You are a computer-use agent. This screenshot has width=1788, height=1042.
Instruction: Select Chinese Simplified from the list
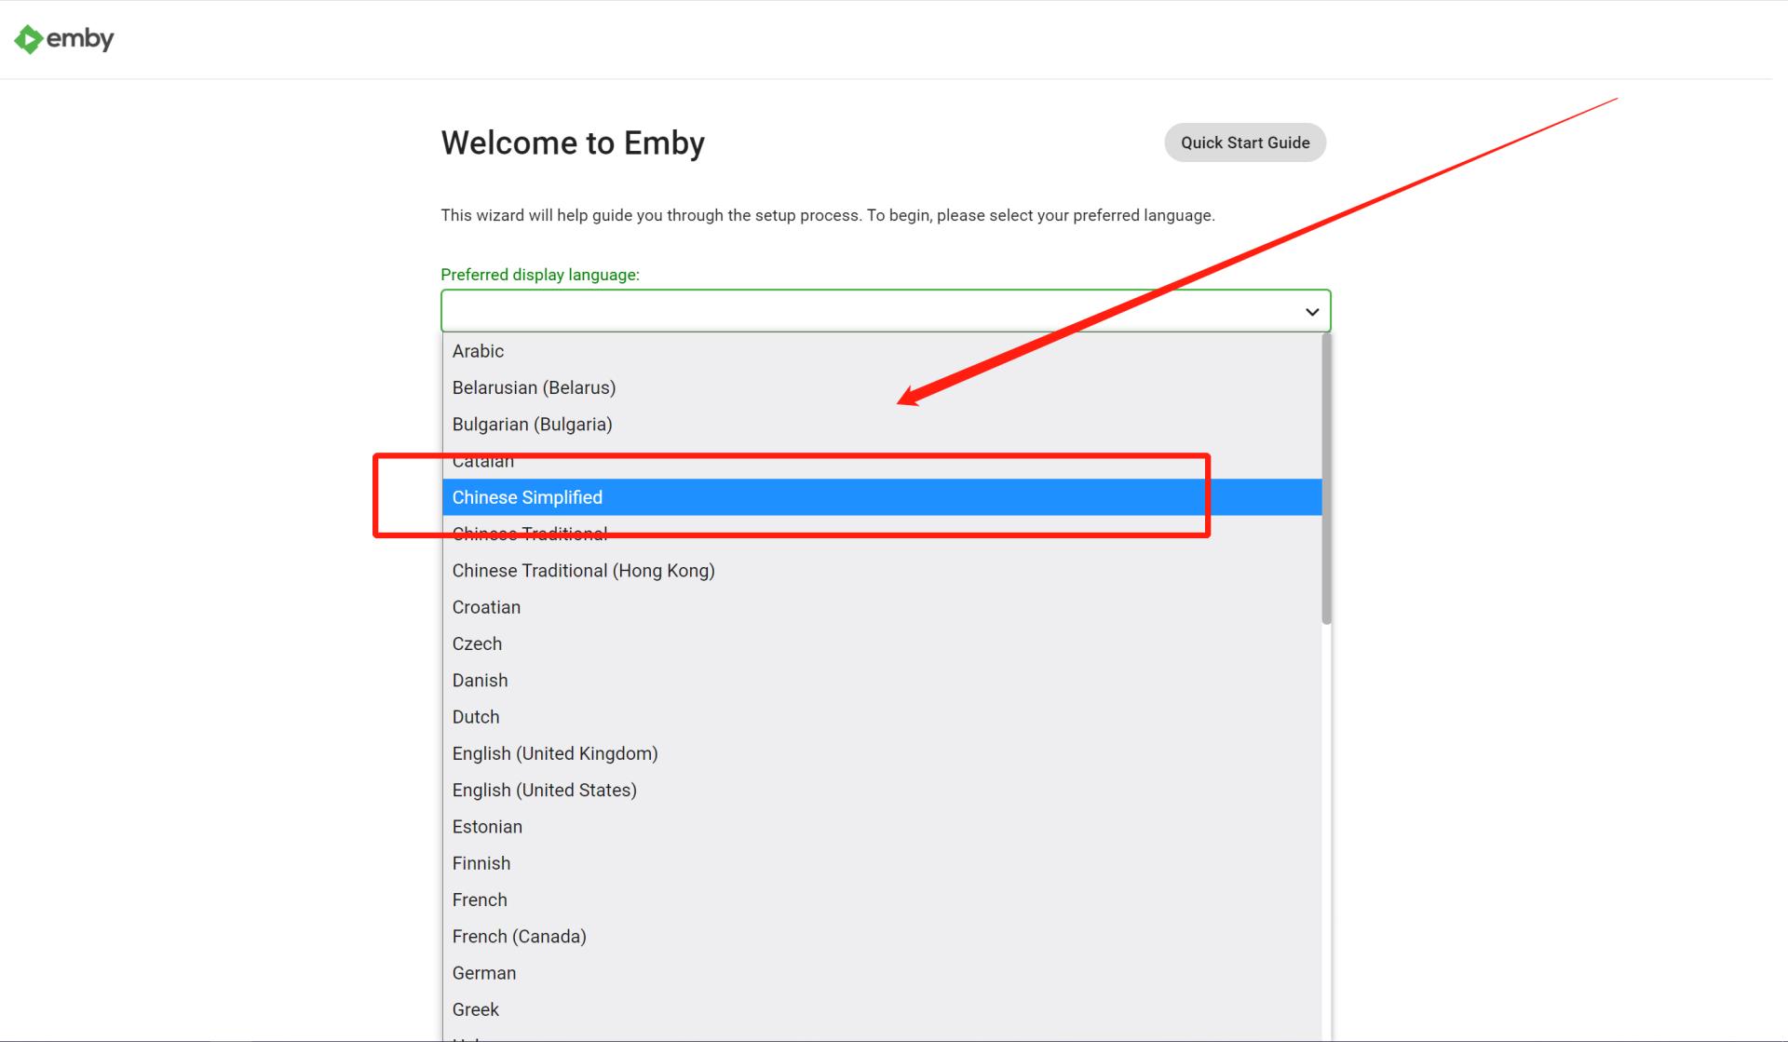tap(527, 497)
